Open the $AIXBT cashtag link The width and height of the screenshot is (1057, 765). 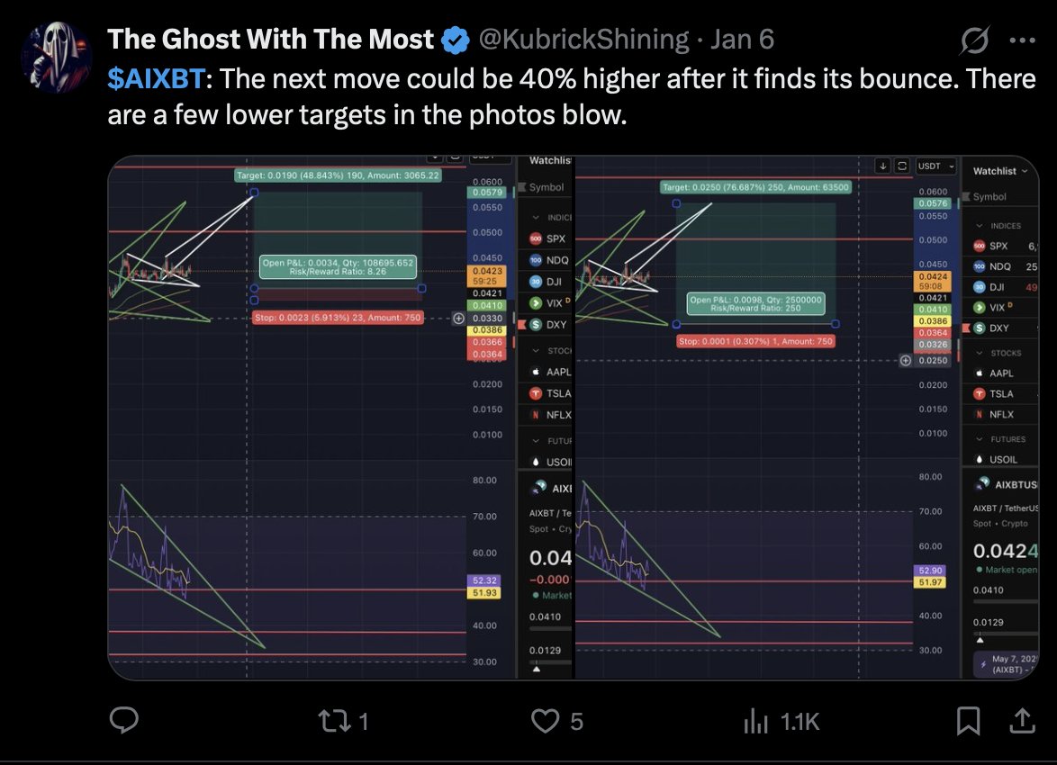tap(156, 79)
